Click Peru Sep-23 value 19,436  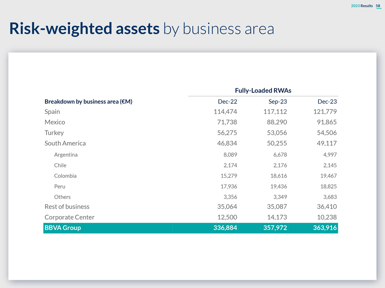278,186
